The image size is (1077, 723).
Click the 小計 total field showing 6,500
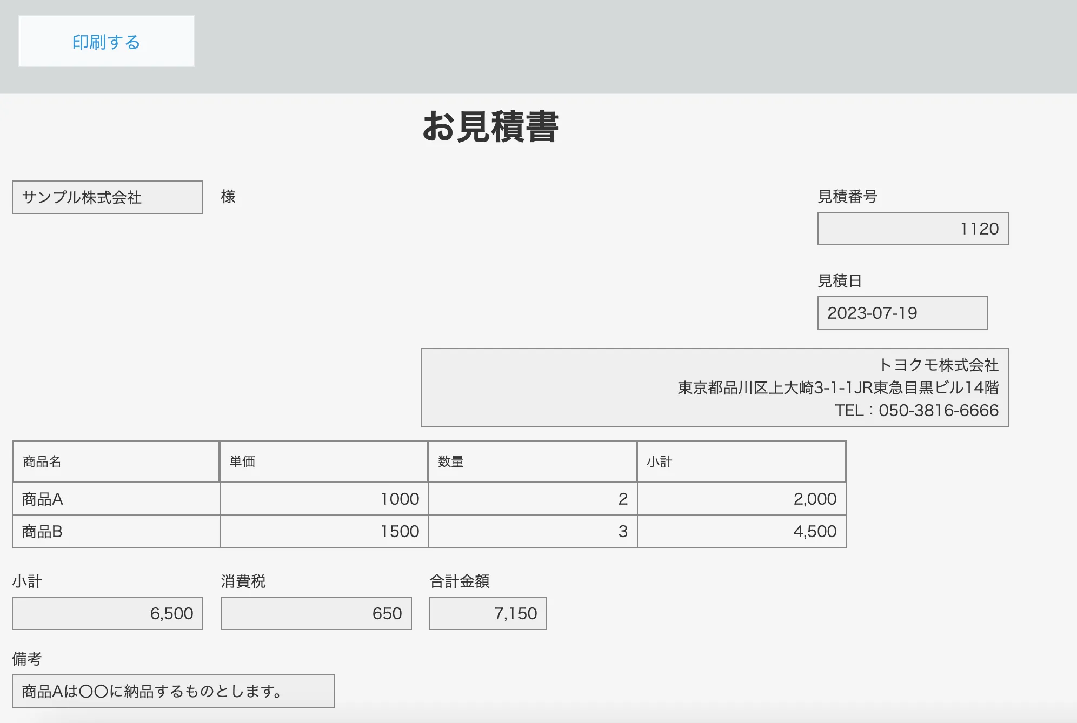pyautogui.click(x=107, y=613)
